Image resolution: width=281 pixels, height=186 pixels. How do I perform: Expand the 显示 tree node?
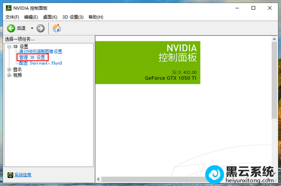(x=9, y=69)
